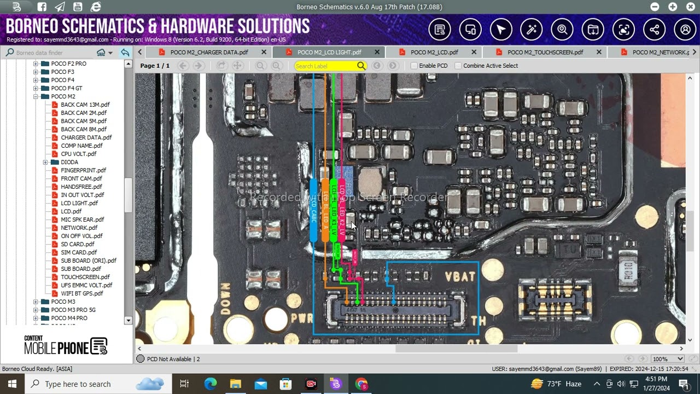Collapse the POCO M2 folder

point(36,96)
